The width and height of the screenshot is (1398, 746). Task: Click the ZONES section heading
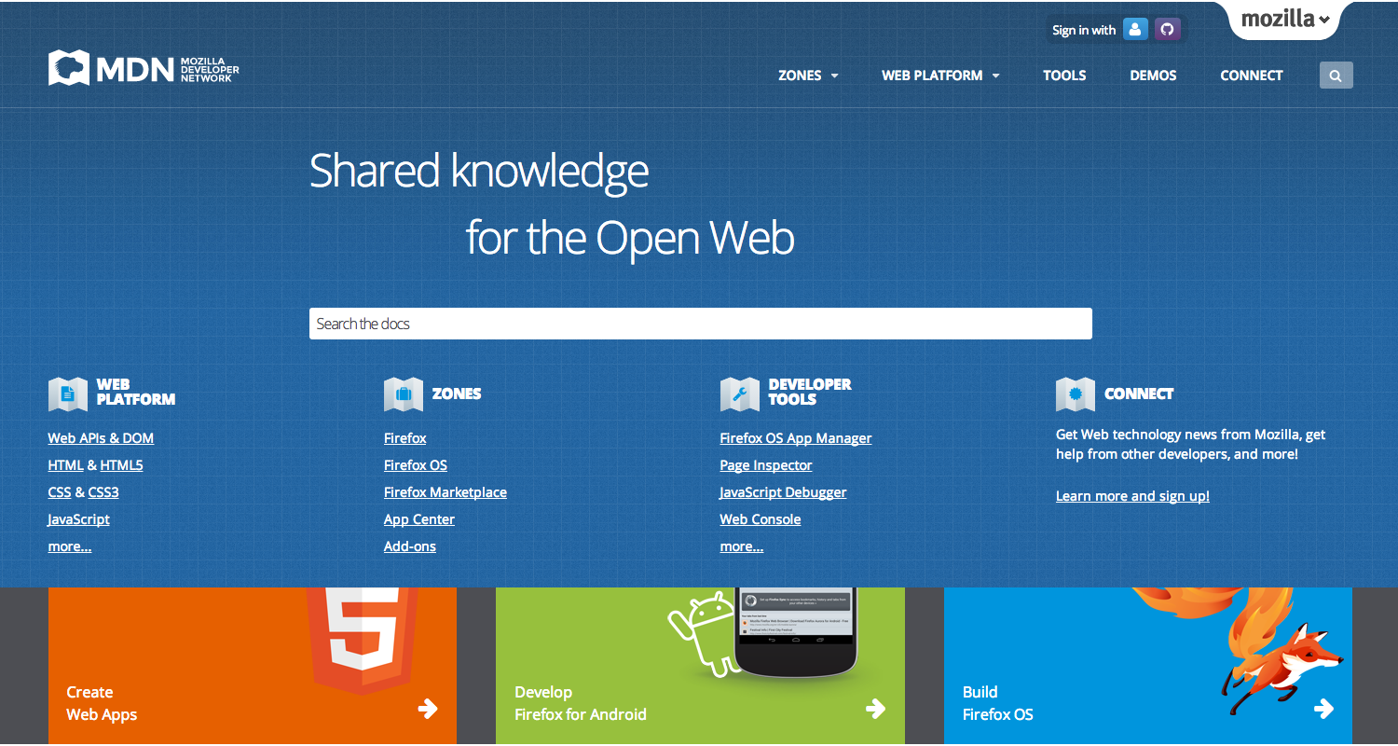pyautogui.click(x=457, y=394)
